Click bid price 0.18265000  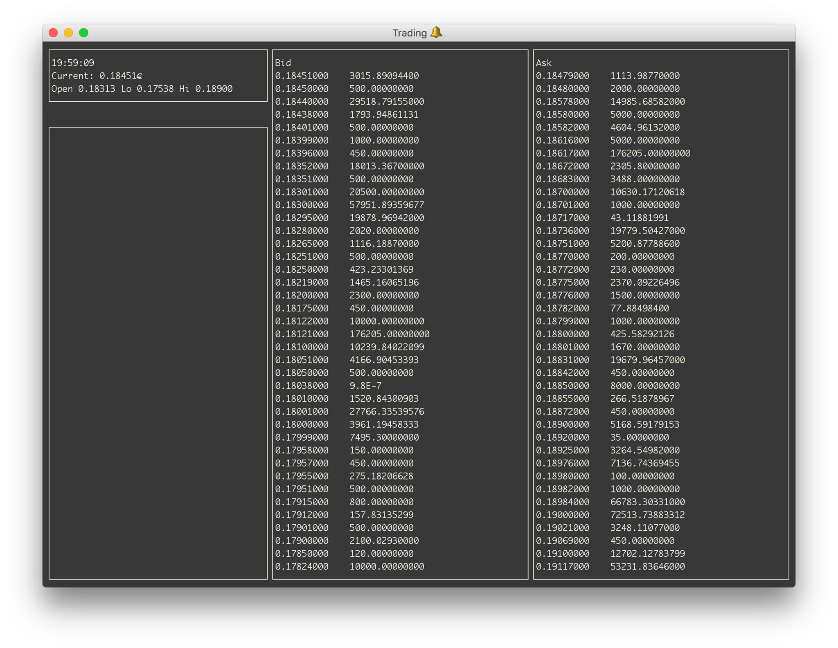(302, 244)
